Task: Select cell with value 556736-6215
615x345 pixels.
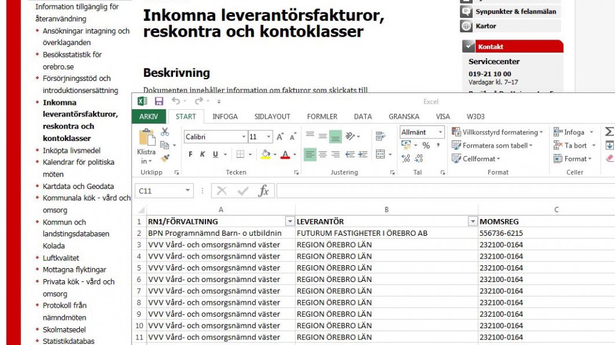Action: click(x=547, y=233)
